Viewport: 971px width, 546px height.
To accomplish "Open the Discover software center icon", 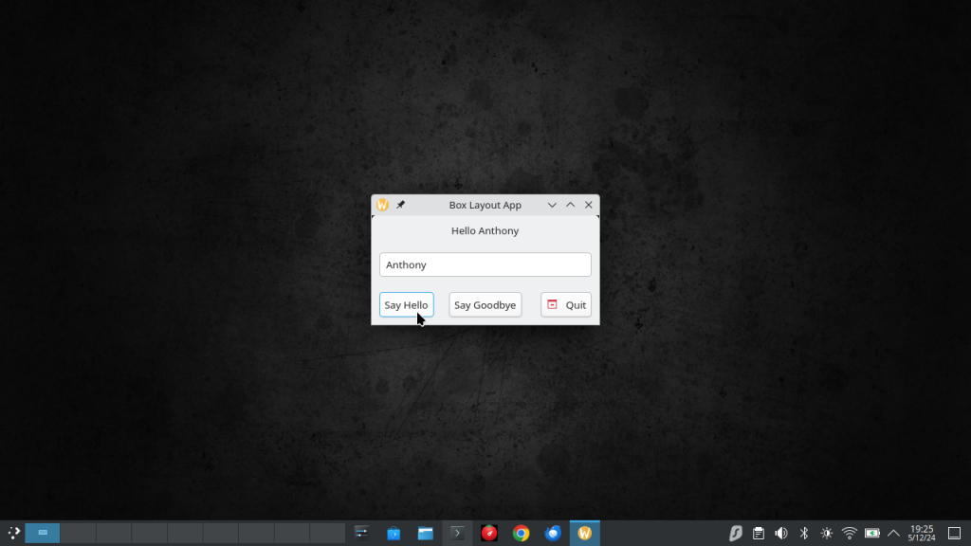I will (x=394, y=533).
